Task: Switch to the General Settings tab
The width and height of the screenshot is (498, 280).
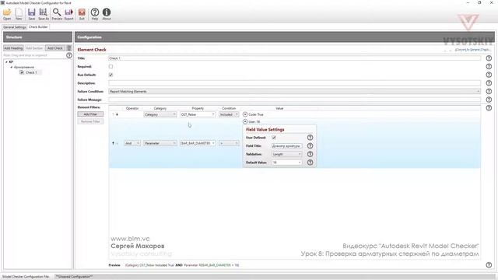Action: (x=15, y=27)
